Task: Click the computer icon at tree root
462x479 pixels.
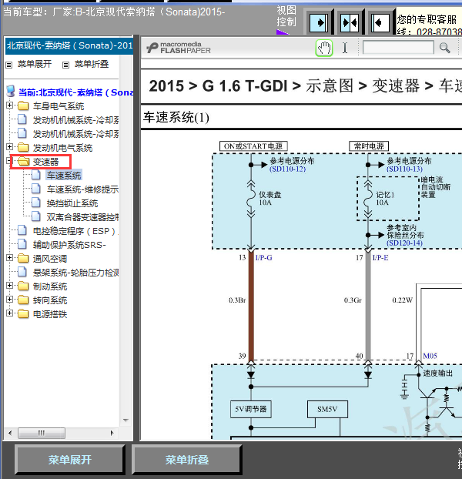Action: pos(11,91)
